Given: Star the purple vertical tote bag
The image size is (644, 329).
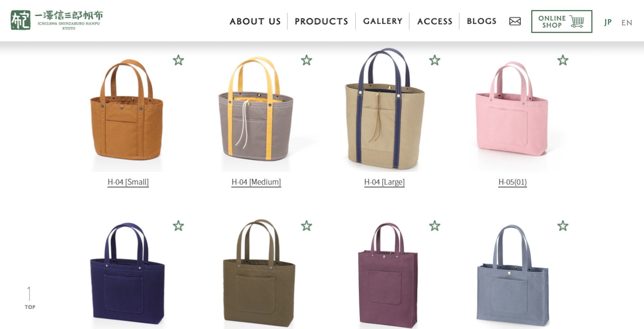Looking at the screenshot, I should tap(435, 226).
